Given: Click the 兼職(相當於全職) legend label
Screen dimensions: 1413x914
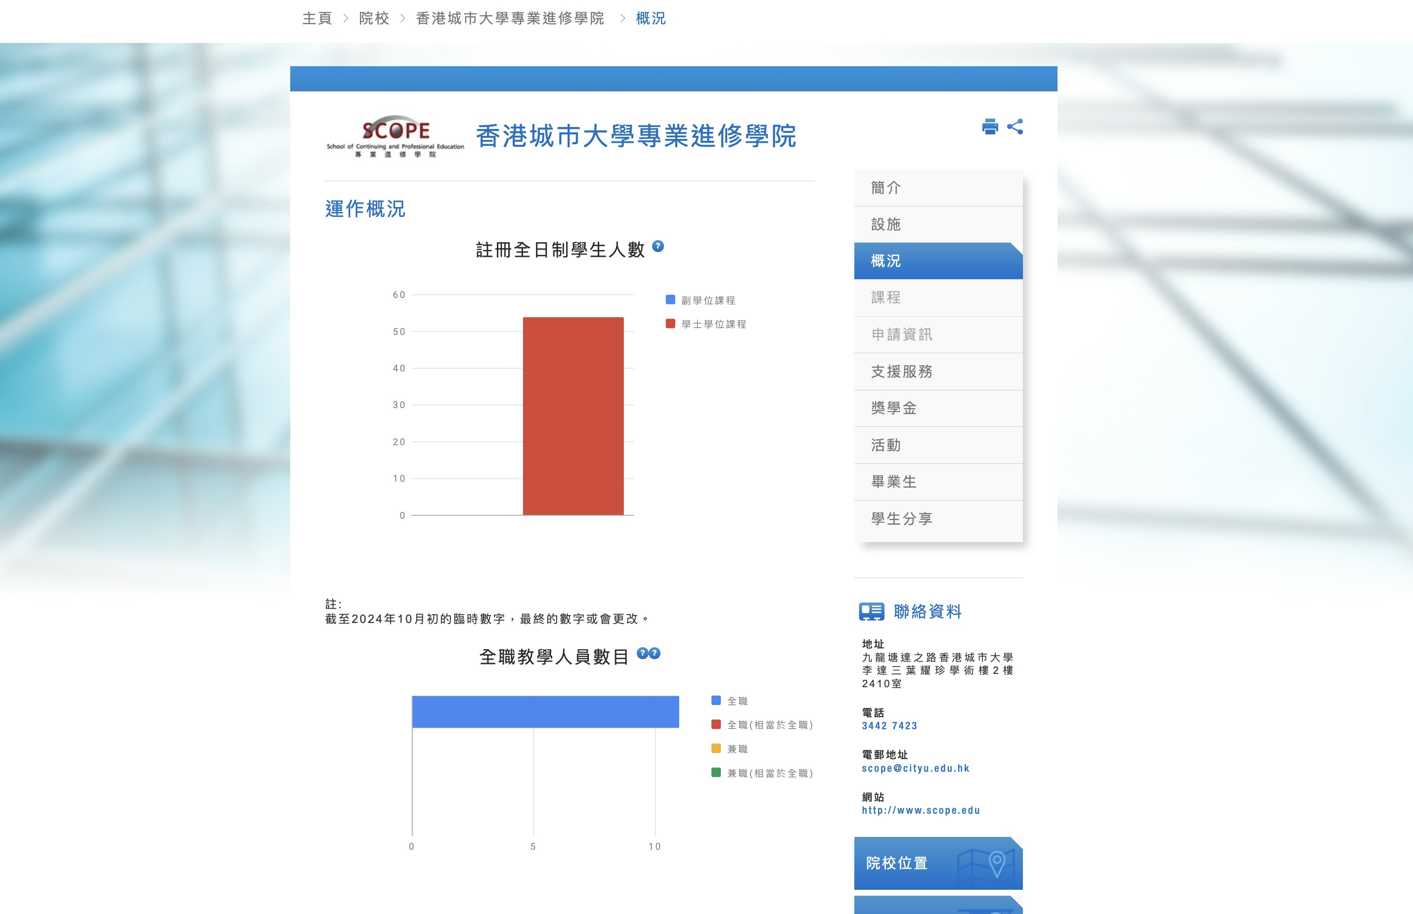Looking at the screenshot, I should [x=770, y=773].
